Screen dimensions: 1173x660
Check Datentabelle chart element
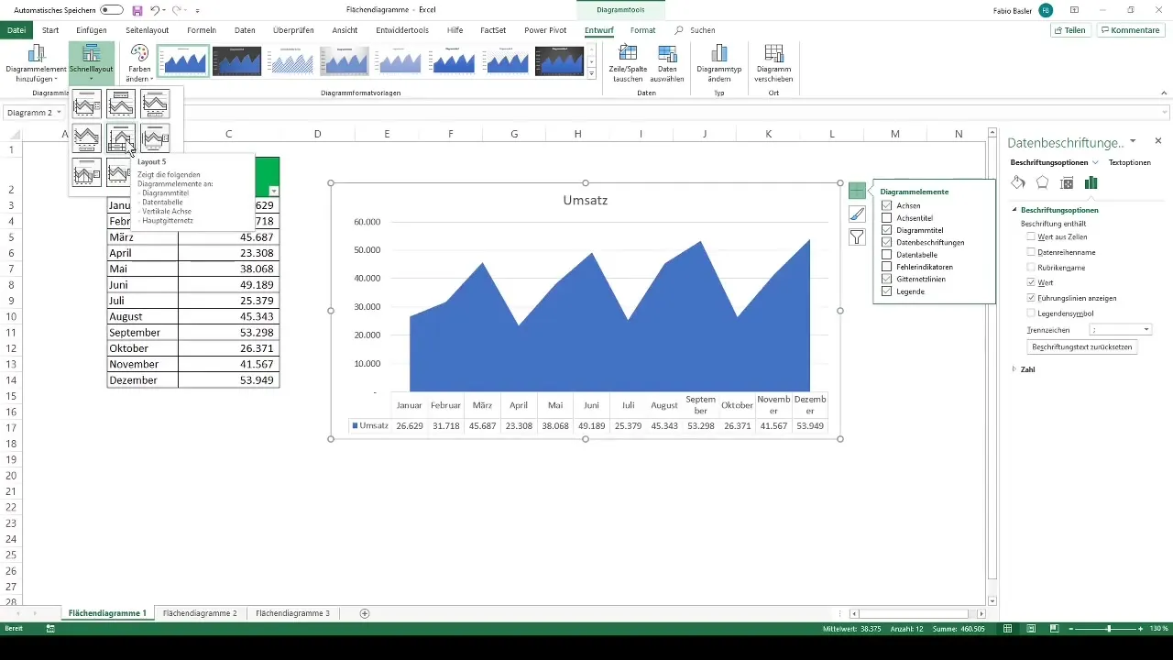pos(886,254)
